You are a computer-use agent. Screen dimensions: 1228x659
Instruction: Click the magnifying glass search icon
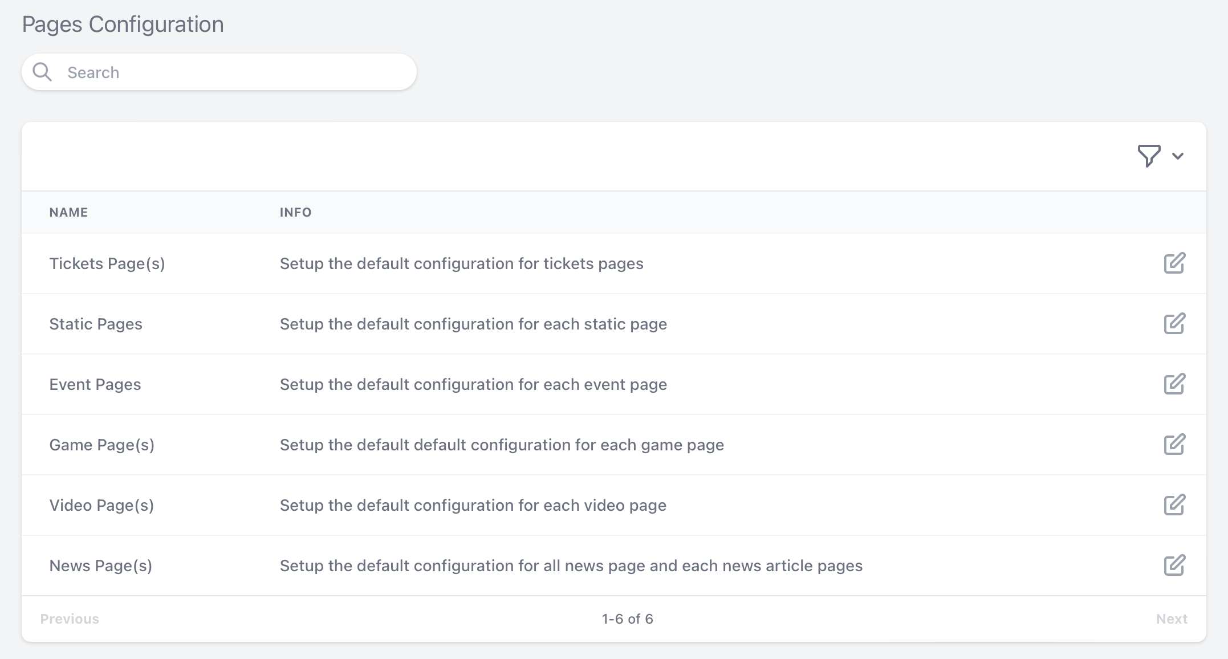tap(42, 72)
